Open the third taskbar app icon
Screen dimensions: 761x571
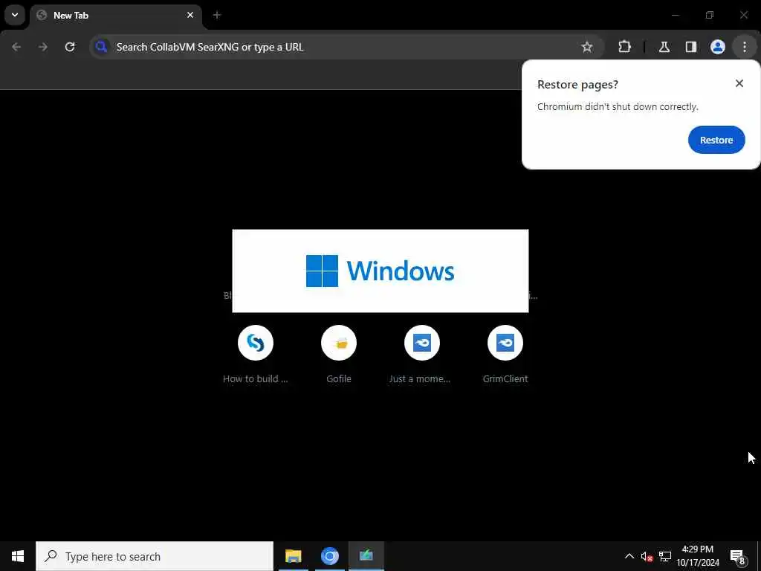pos(366,556)
